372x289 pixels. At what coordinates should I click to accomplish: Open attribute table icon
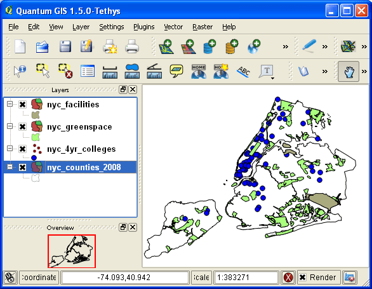(88, 71)
